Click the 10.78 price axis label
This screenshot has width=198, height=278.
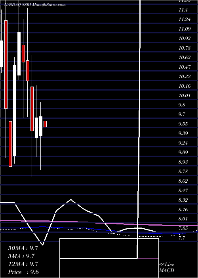tap(185, 48)
